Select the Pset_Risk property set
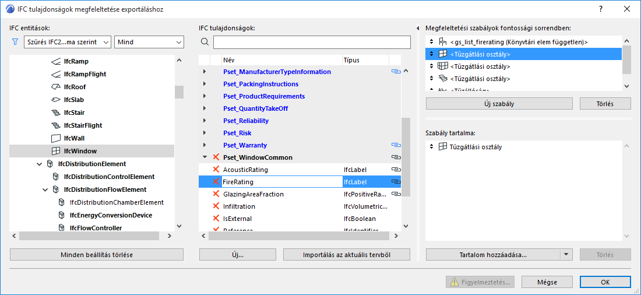Screen dimensions: 641x295 point(238,133)
